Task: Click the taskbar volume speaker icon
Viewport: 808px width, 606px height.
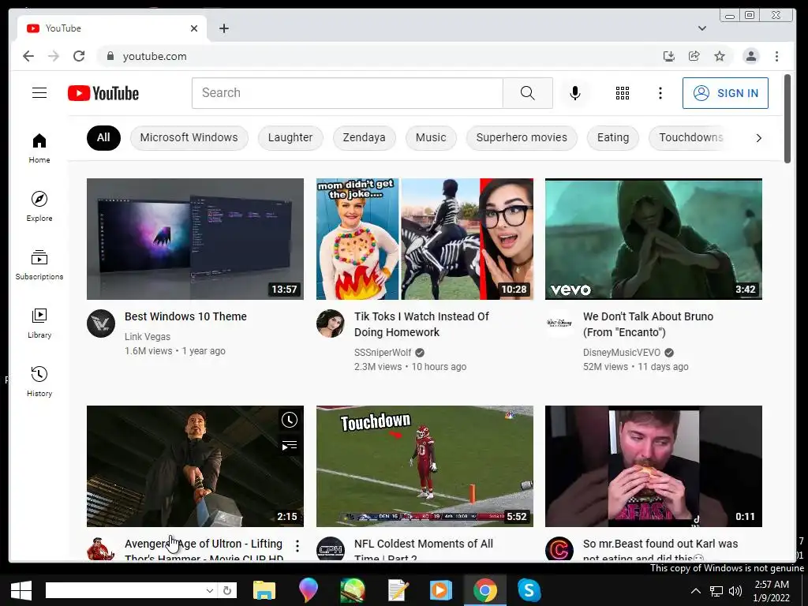Action: (x=735, y=591)
